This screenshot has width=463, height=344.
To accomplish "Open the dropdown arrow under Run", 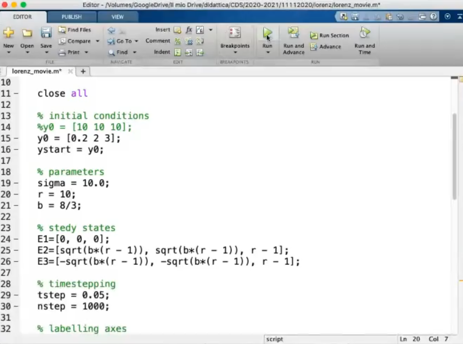I will click(x=267, y=52).
